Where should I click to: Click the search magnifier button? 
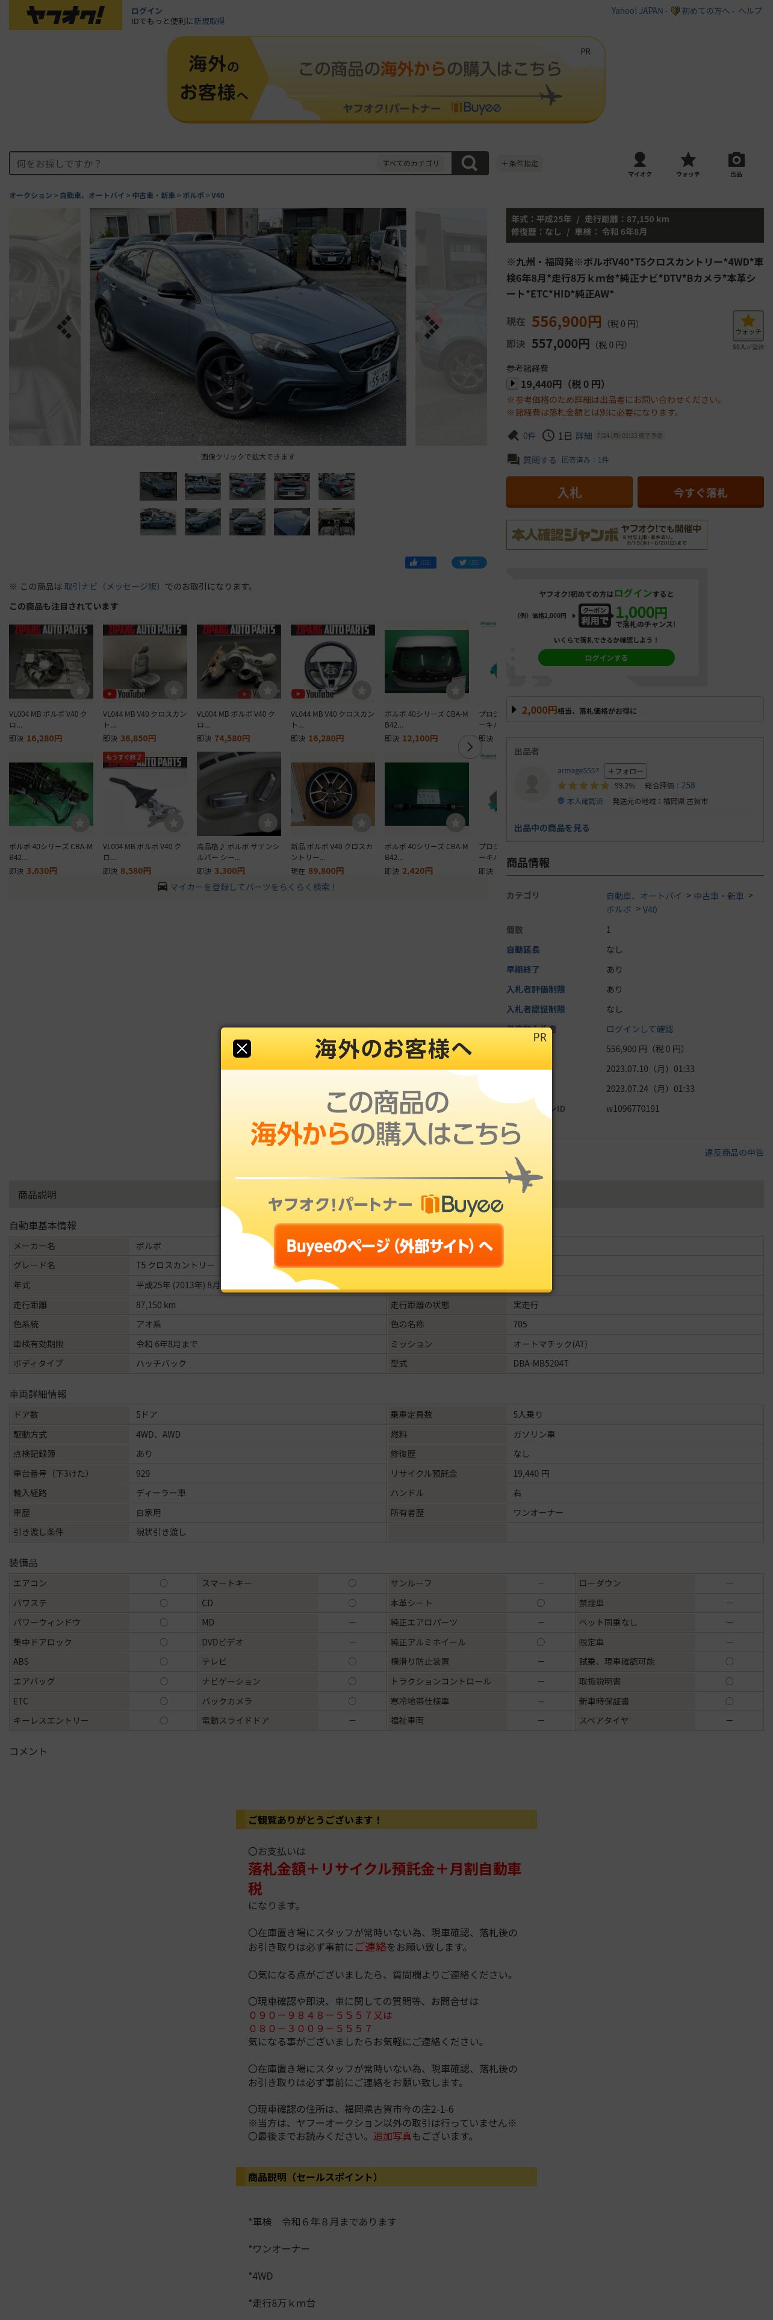point(470,163)
